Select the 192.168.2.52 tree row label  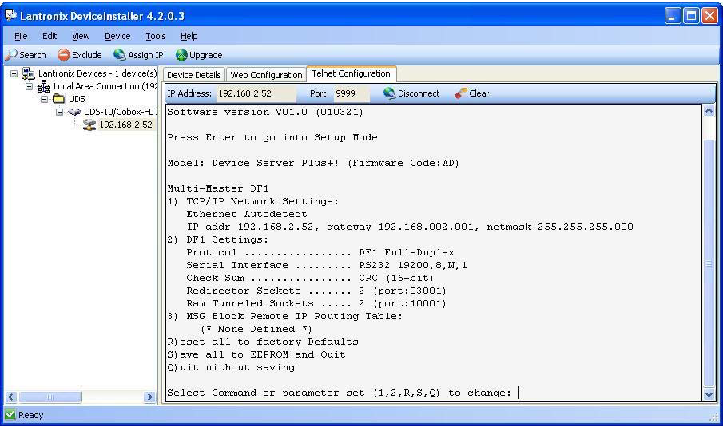tap(125, 125)
